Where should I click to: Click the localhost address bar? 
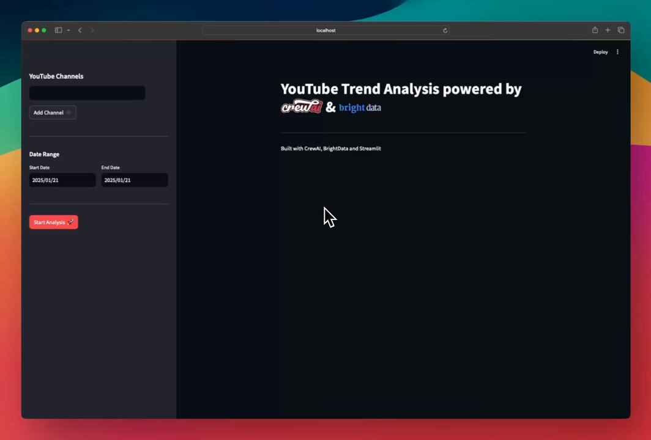(x=326, y=31)
